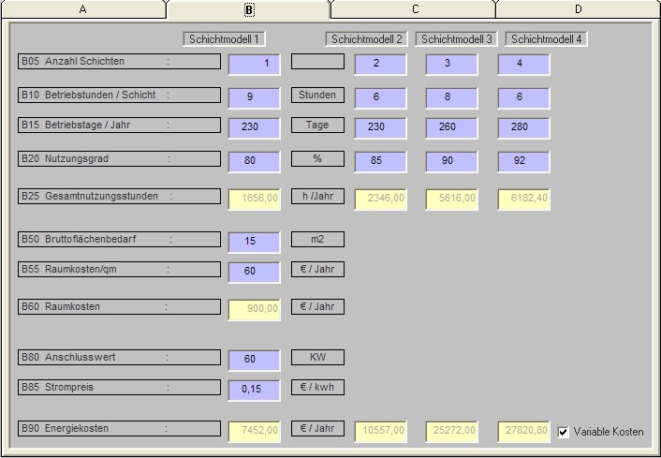The height and width of the screenshot is (458, 661).
Task: Click the B25 Gesamtnutzungsstunden label
Action: 119,196
